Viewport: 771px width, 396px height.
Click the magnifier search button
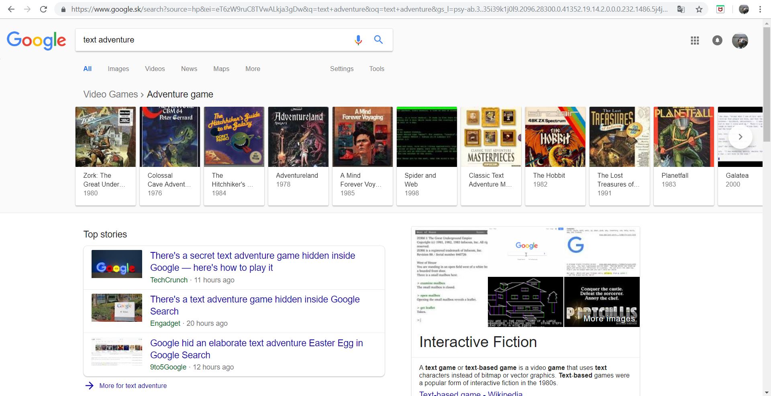378,39
